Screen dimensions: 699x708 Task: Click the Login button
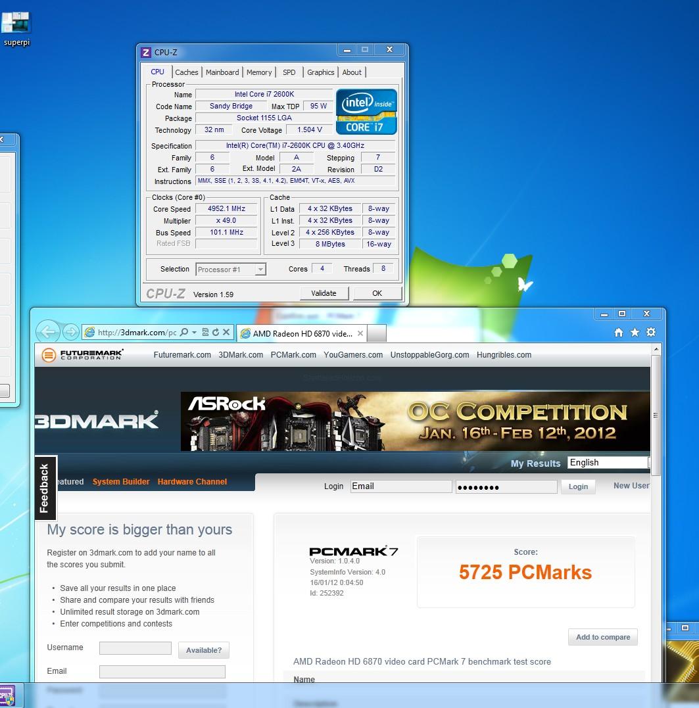coord(578,486)
